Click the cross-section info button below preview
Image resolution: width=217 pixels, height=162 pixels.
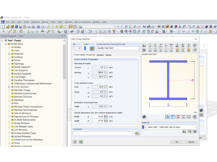pyautogui.click(x=144, y=117)
